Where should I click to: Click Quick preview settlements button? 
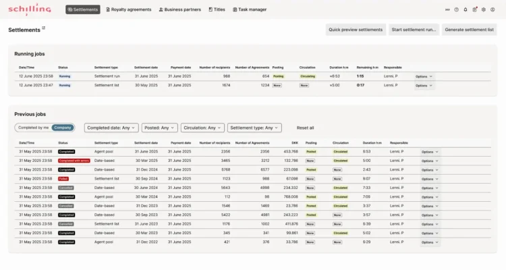[356, 30]
